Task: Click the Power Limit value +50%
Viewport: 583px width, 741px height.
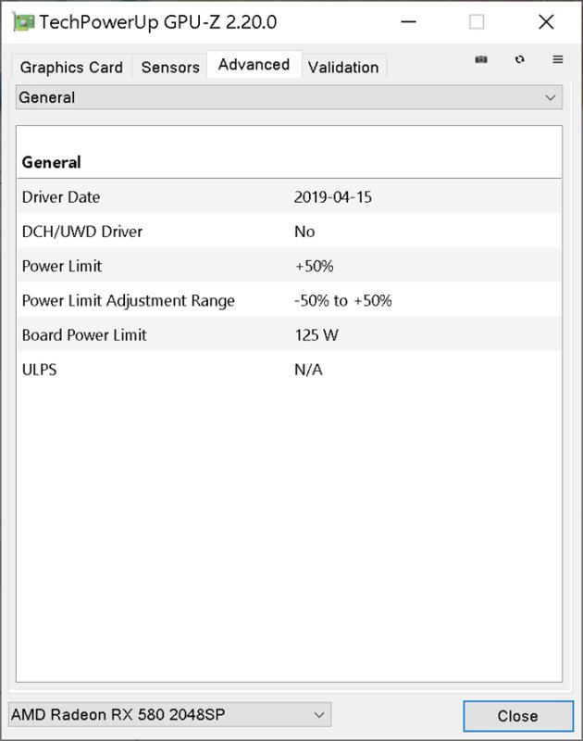Action: (314, 266)
